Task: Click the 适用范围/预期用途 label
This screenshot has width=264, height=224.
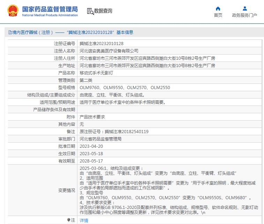Action: pyautogui.click(x=58, y=102)
